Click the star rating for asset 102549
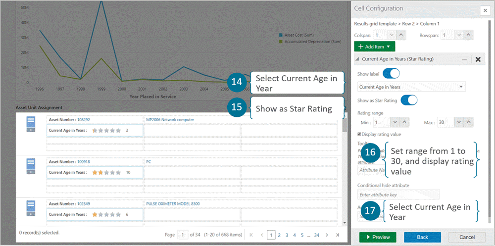The image size is (495, 246). (x=106, y=214)
